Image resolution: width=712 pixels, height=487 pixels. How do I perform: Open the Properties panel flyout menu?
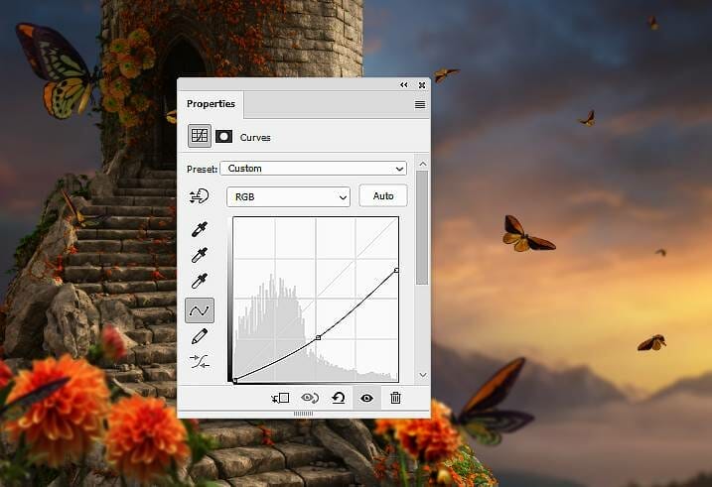point(420,105)
